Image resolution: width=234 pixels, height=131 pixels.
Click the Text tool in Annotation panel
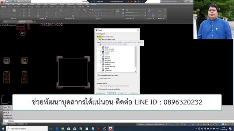(61, 11)
